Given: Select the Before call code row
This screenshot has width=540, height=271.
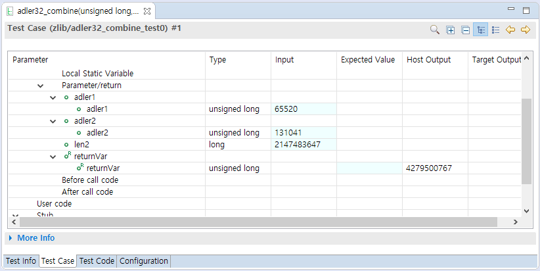Looking at the screenshot, I should coord(90,180).
